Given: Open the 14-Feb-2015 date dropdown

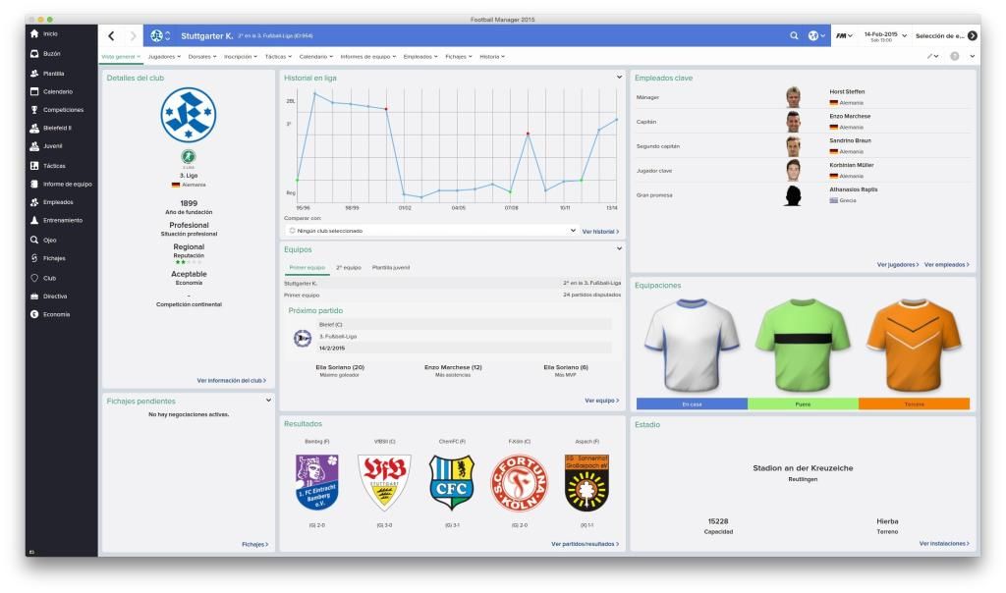Looking at the screenshot, I should pyautogui.click(x=885, y=36).
